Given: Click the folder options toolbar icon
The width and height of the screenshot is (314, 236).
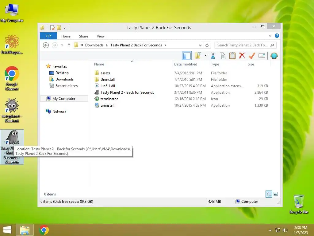Looking at the screenshot, I should [198, 56].
